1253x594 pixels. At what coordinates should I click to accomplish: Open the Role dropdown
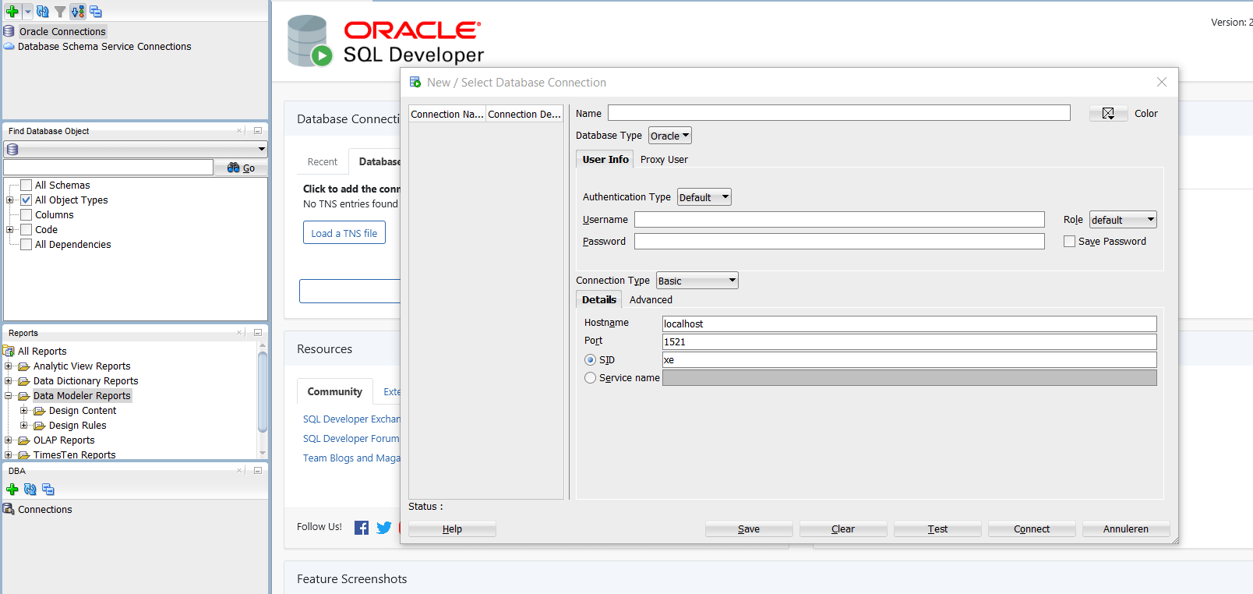coord(1123,220)
